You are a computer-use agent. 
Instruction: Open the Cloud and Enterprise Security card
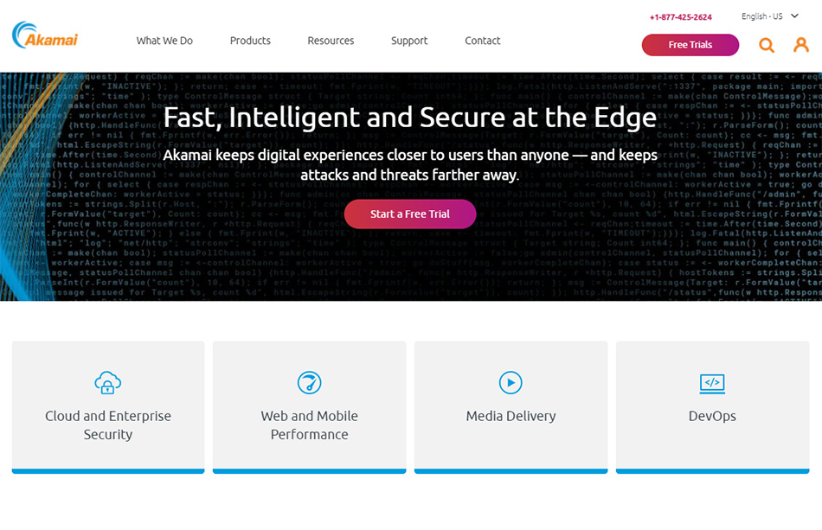pos(108,407)
